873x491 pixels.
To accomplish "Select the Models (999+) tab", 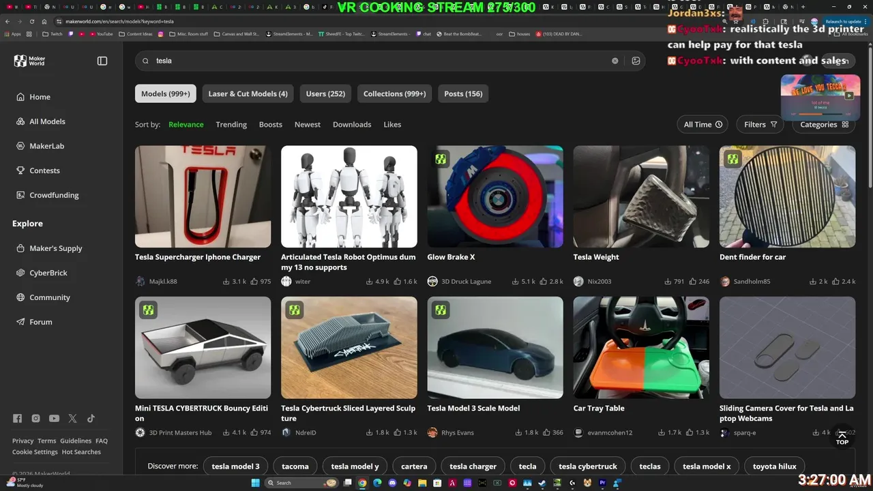I will [x=166, y=93].
